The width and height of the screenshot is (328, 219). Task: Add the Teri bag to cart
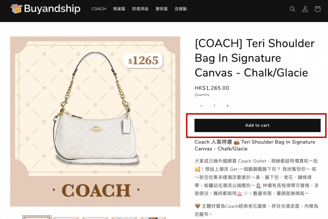point(258,125)
